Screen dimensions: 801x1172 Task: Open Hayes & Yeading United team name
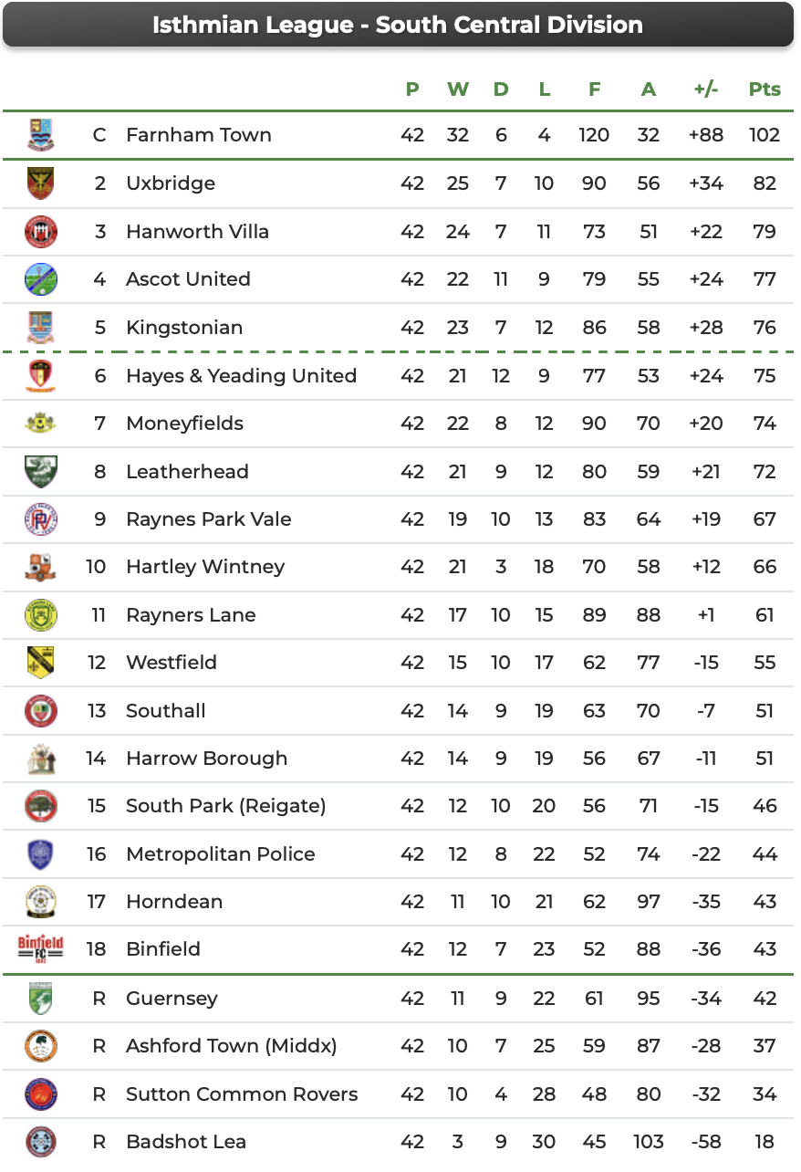(x=241, y=375)
